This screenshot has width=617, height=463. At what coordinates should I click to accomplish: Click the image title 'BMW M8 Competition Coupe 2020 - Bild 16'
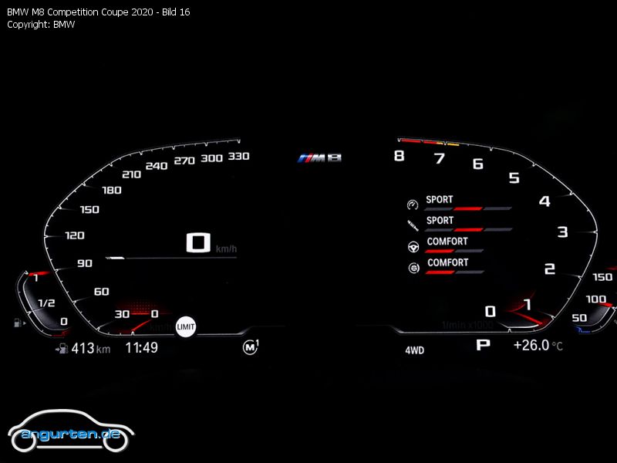pyautogui.click(x=99, y=12)
